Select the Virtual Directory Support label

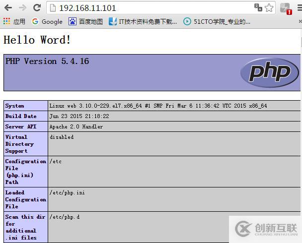(19, 144)
